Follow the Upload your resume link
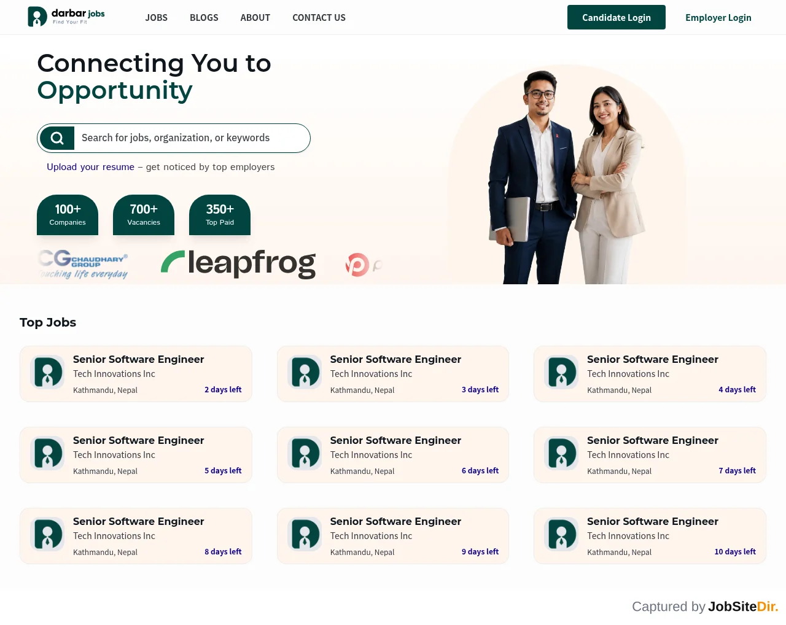The width and height of the screenshot is (786, 625). click(x=90, y=167)
